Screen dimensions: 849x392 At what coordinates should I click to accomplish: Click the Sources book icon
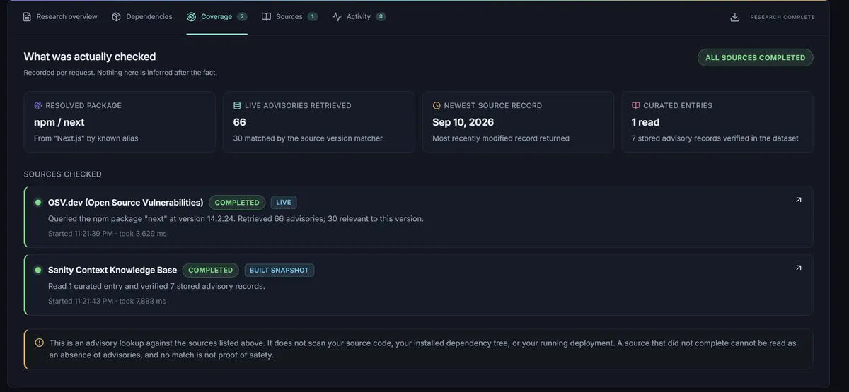[x=266, y=17]
